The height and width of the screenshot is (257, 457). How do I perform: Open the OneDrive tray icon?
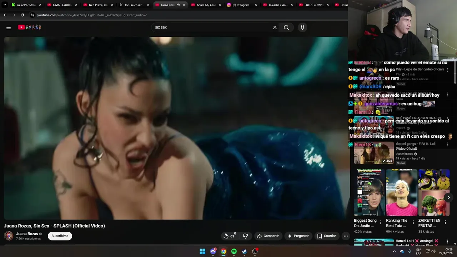pos(402,251)
